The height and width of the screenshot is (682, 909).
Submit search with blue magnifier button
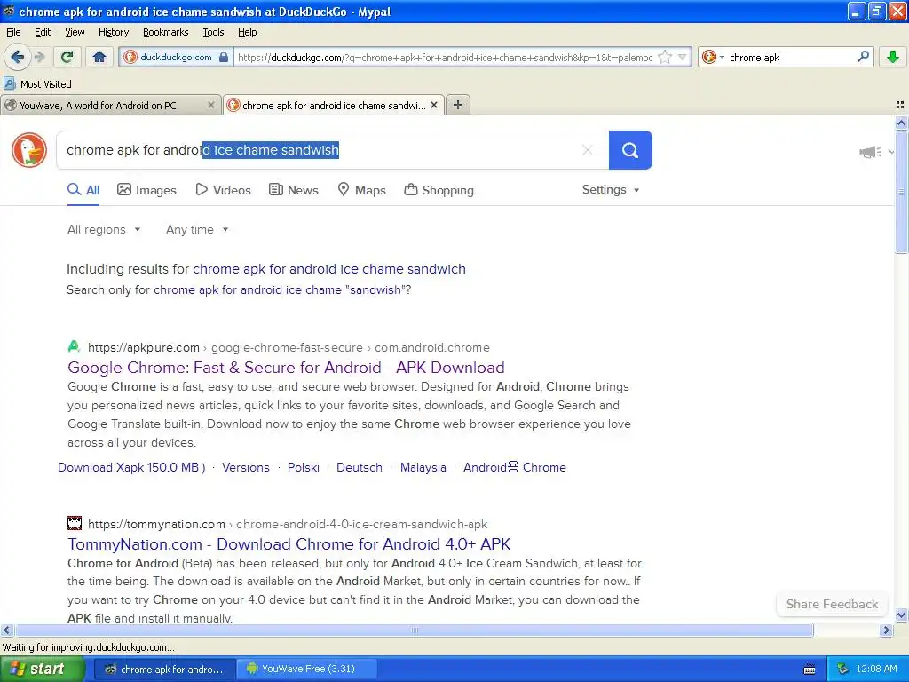coord(630,149)
